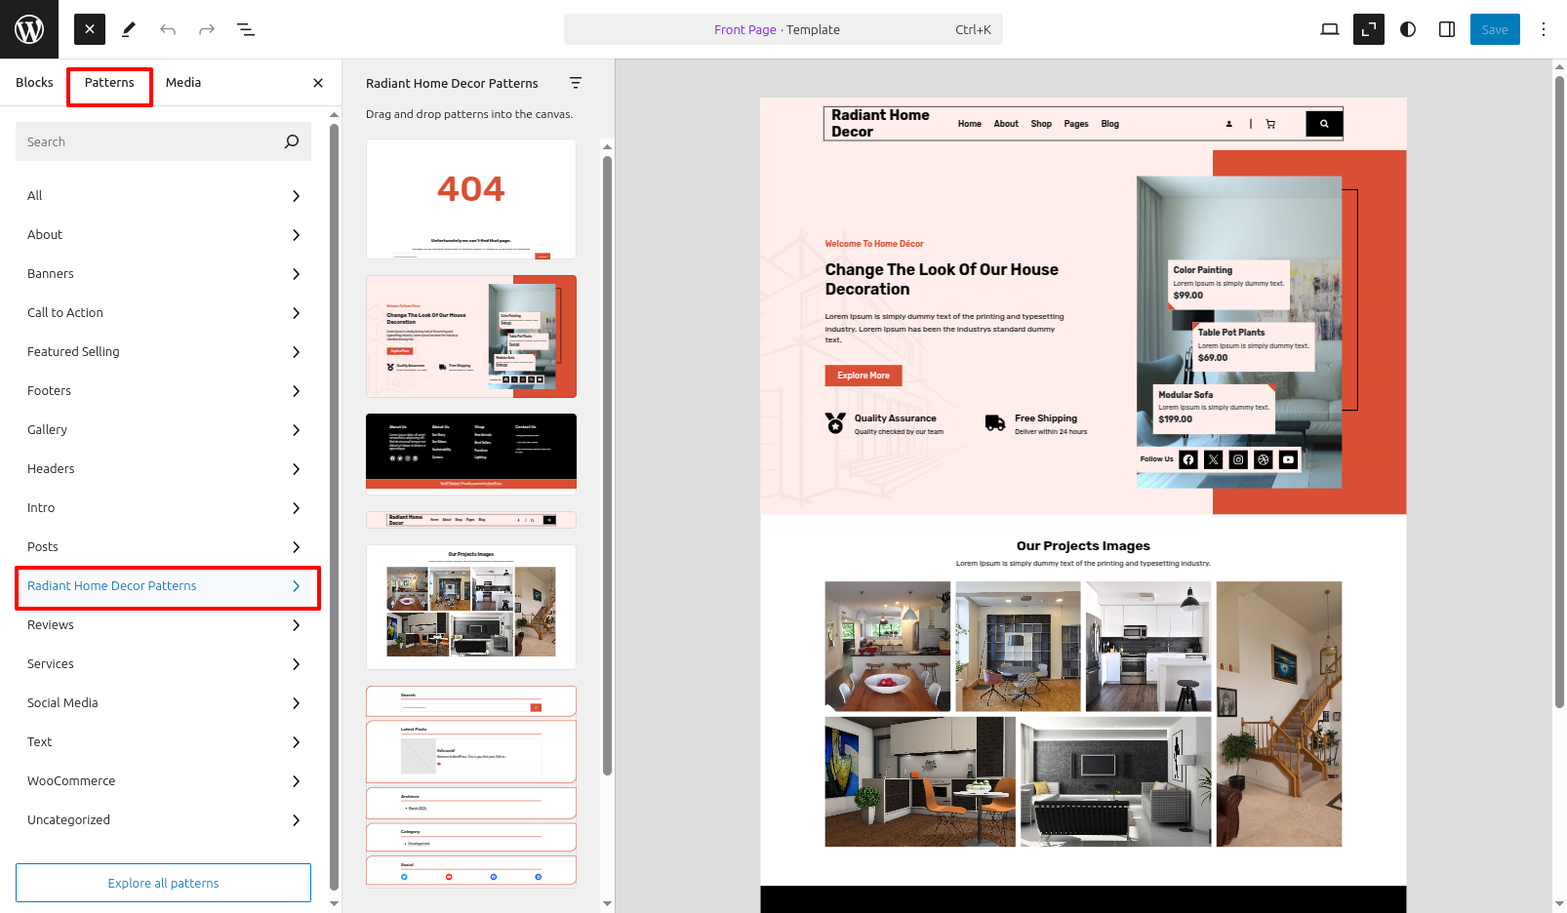Click the user account icon in header
Viewport: 1567px width, 913px height.
pos(1229,124)
